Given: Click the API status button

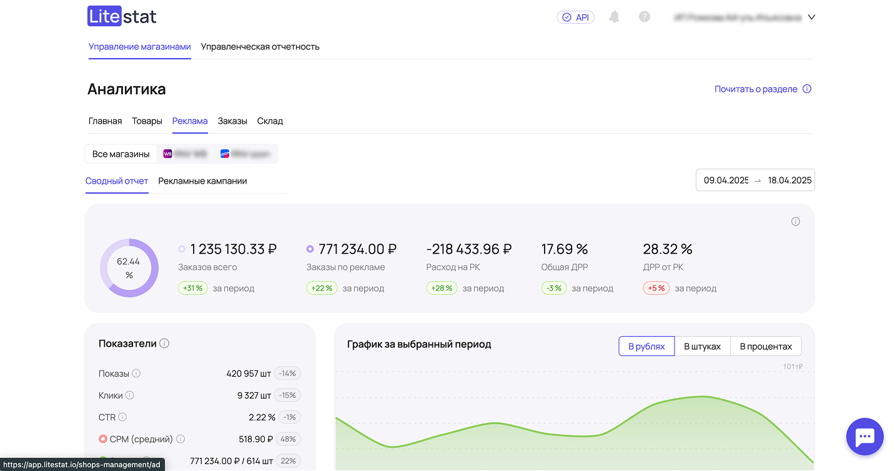Looking at the screenshot, I should pos(575,17).
